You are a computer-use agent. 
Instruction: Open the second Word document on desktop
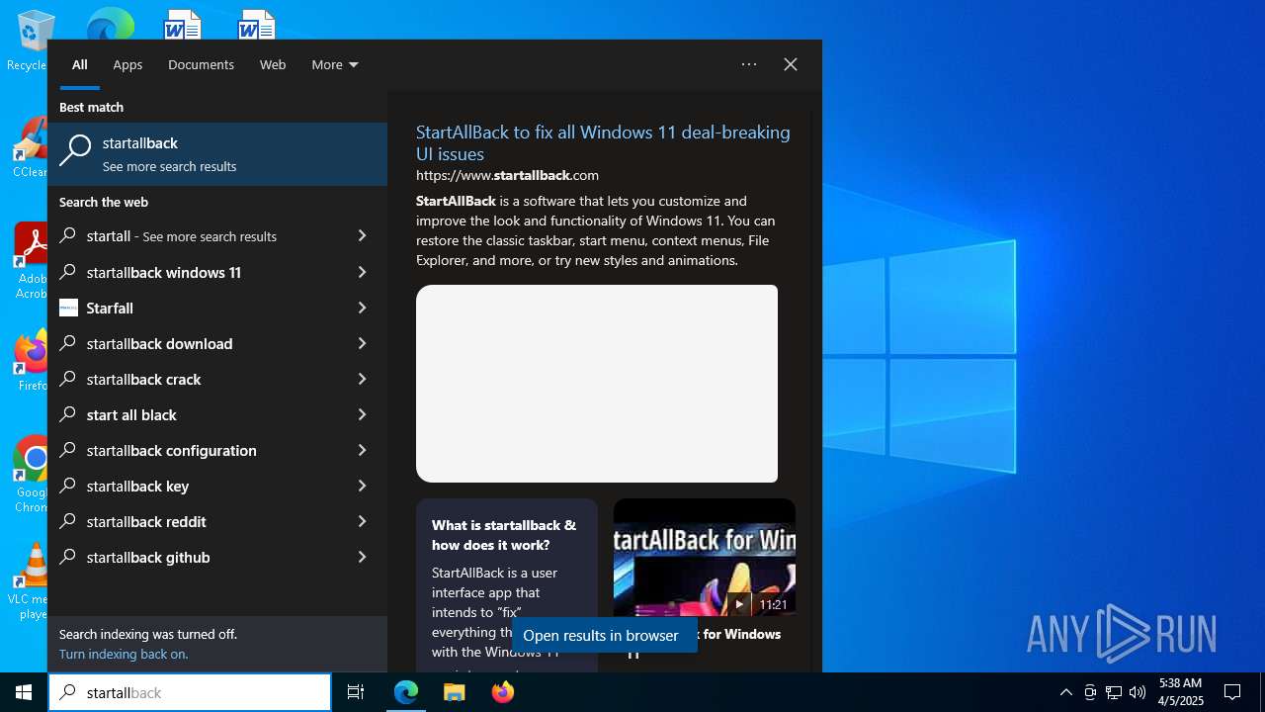coord(257,25)
